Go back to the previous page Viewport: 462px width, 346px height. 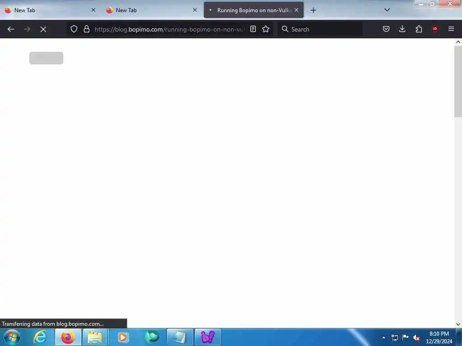(11, 29)
